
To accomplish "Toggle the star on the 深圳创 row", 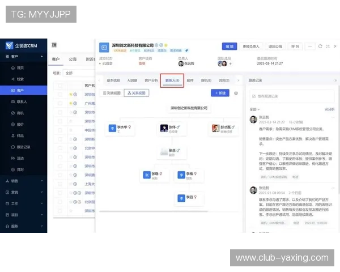I will 71,95.
